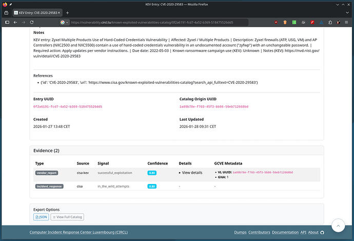Click the uBlock Origin shield icon

tap(276, 22)
